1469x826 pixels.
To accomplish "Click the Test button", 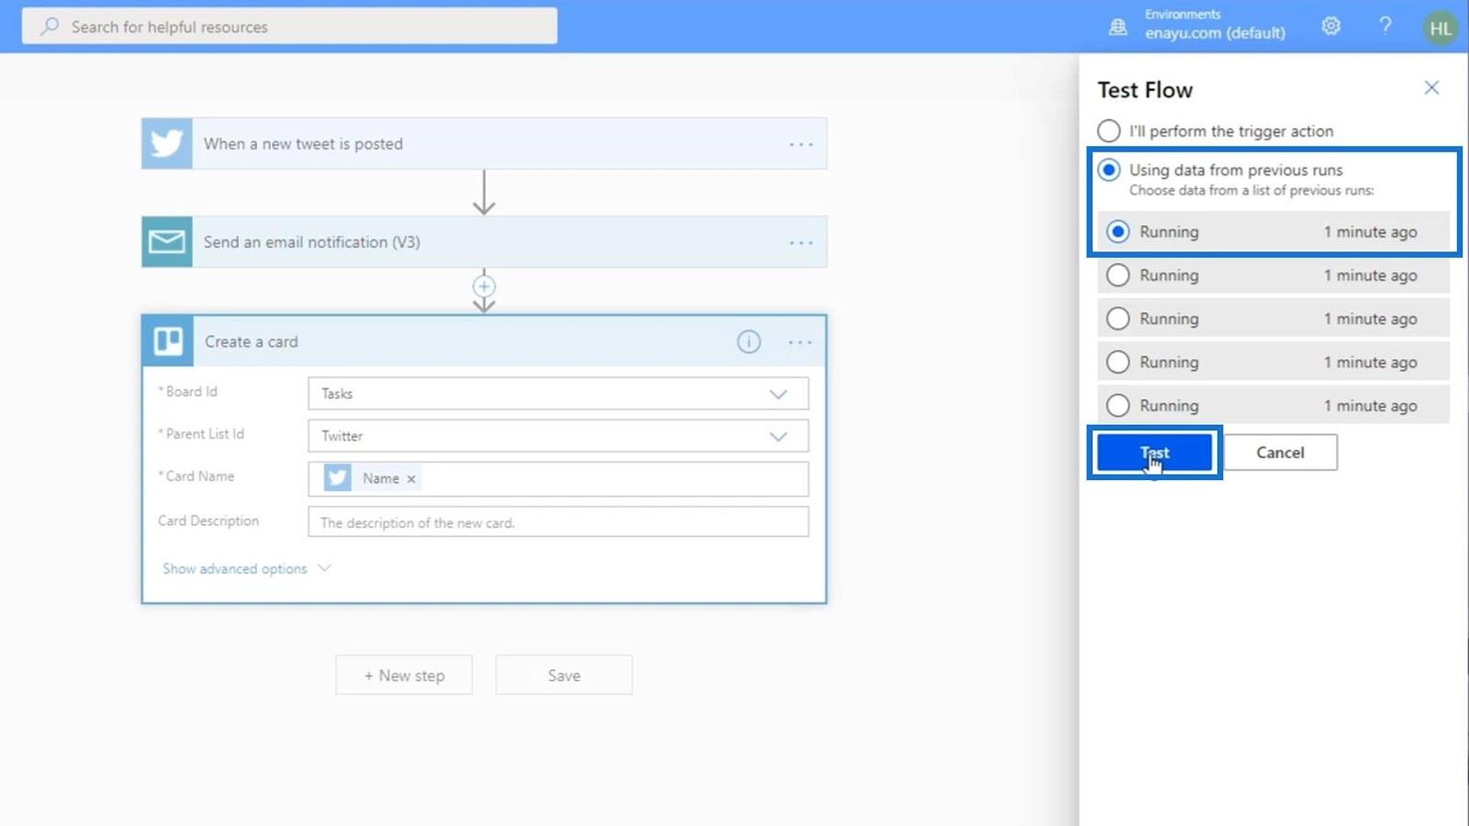I will [x=1154, y=452].
